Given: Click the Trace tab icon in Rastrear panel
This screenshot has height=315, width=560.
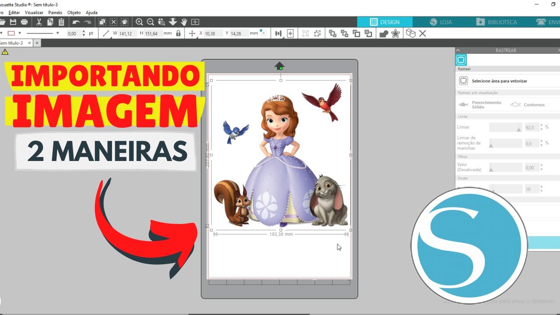Looking at the screenshot, I should [x=461, y=60].
